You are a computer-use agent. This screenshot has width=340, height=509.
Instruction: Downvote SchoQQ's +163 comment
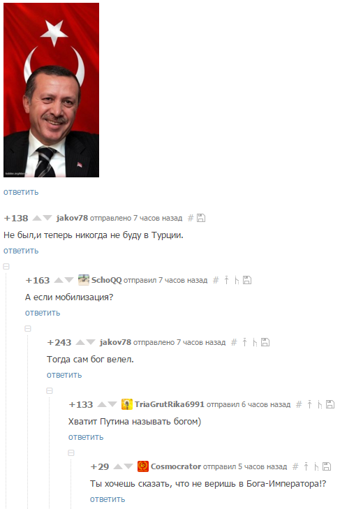(x=69, y=280)
